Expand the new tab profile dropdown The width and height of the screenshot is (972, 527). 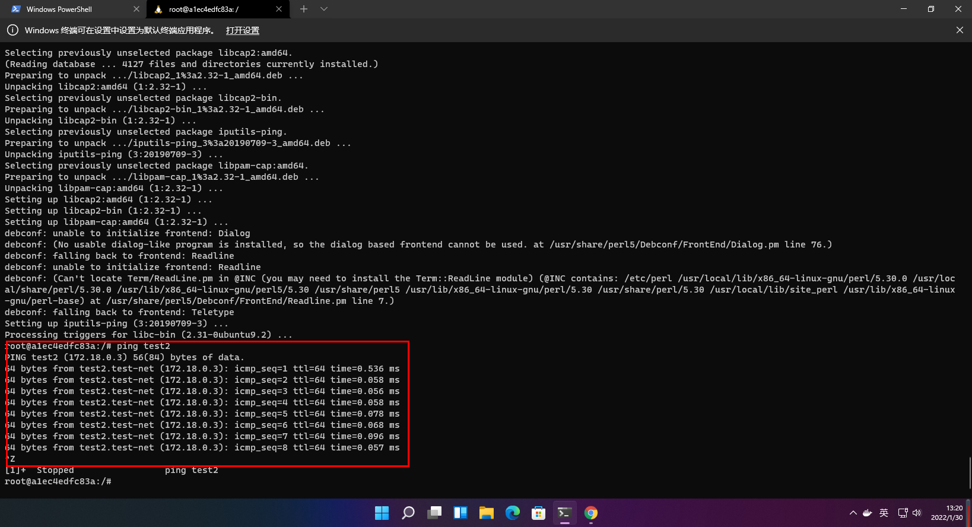coord(323,9)
